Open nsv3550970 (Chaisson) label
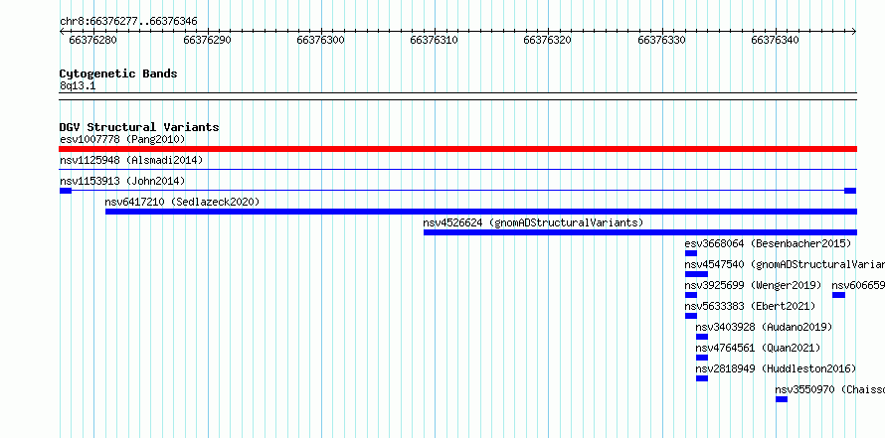 pos(829,389)
